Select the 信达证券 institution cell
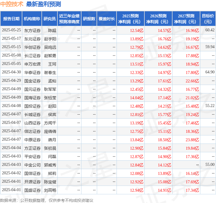This screenshot has height=203, width=216. coord(32,131)
